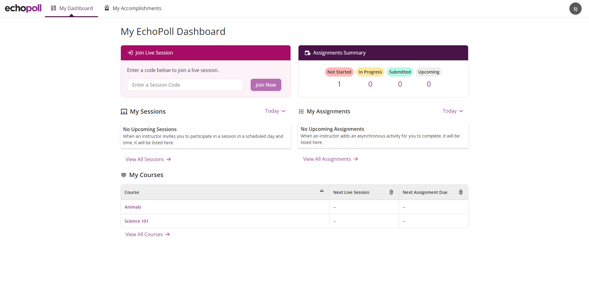
Task: Click the Join Live Session arrow icon
Action: click(x=130, y=53)
